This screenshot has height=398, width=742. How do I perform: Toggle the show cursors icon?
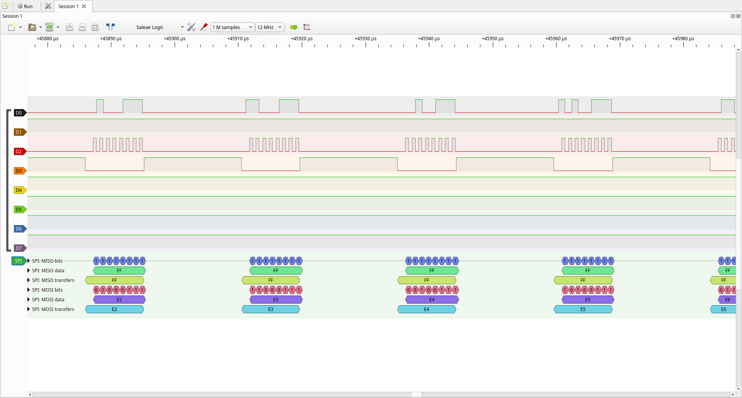click(111, 27)
